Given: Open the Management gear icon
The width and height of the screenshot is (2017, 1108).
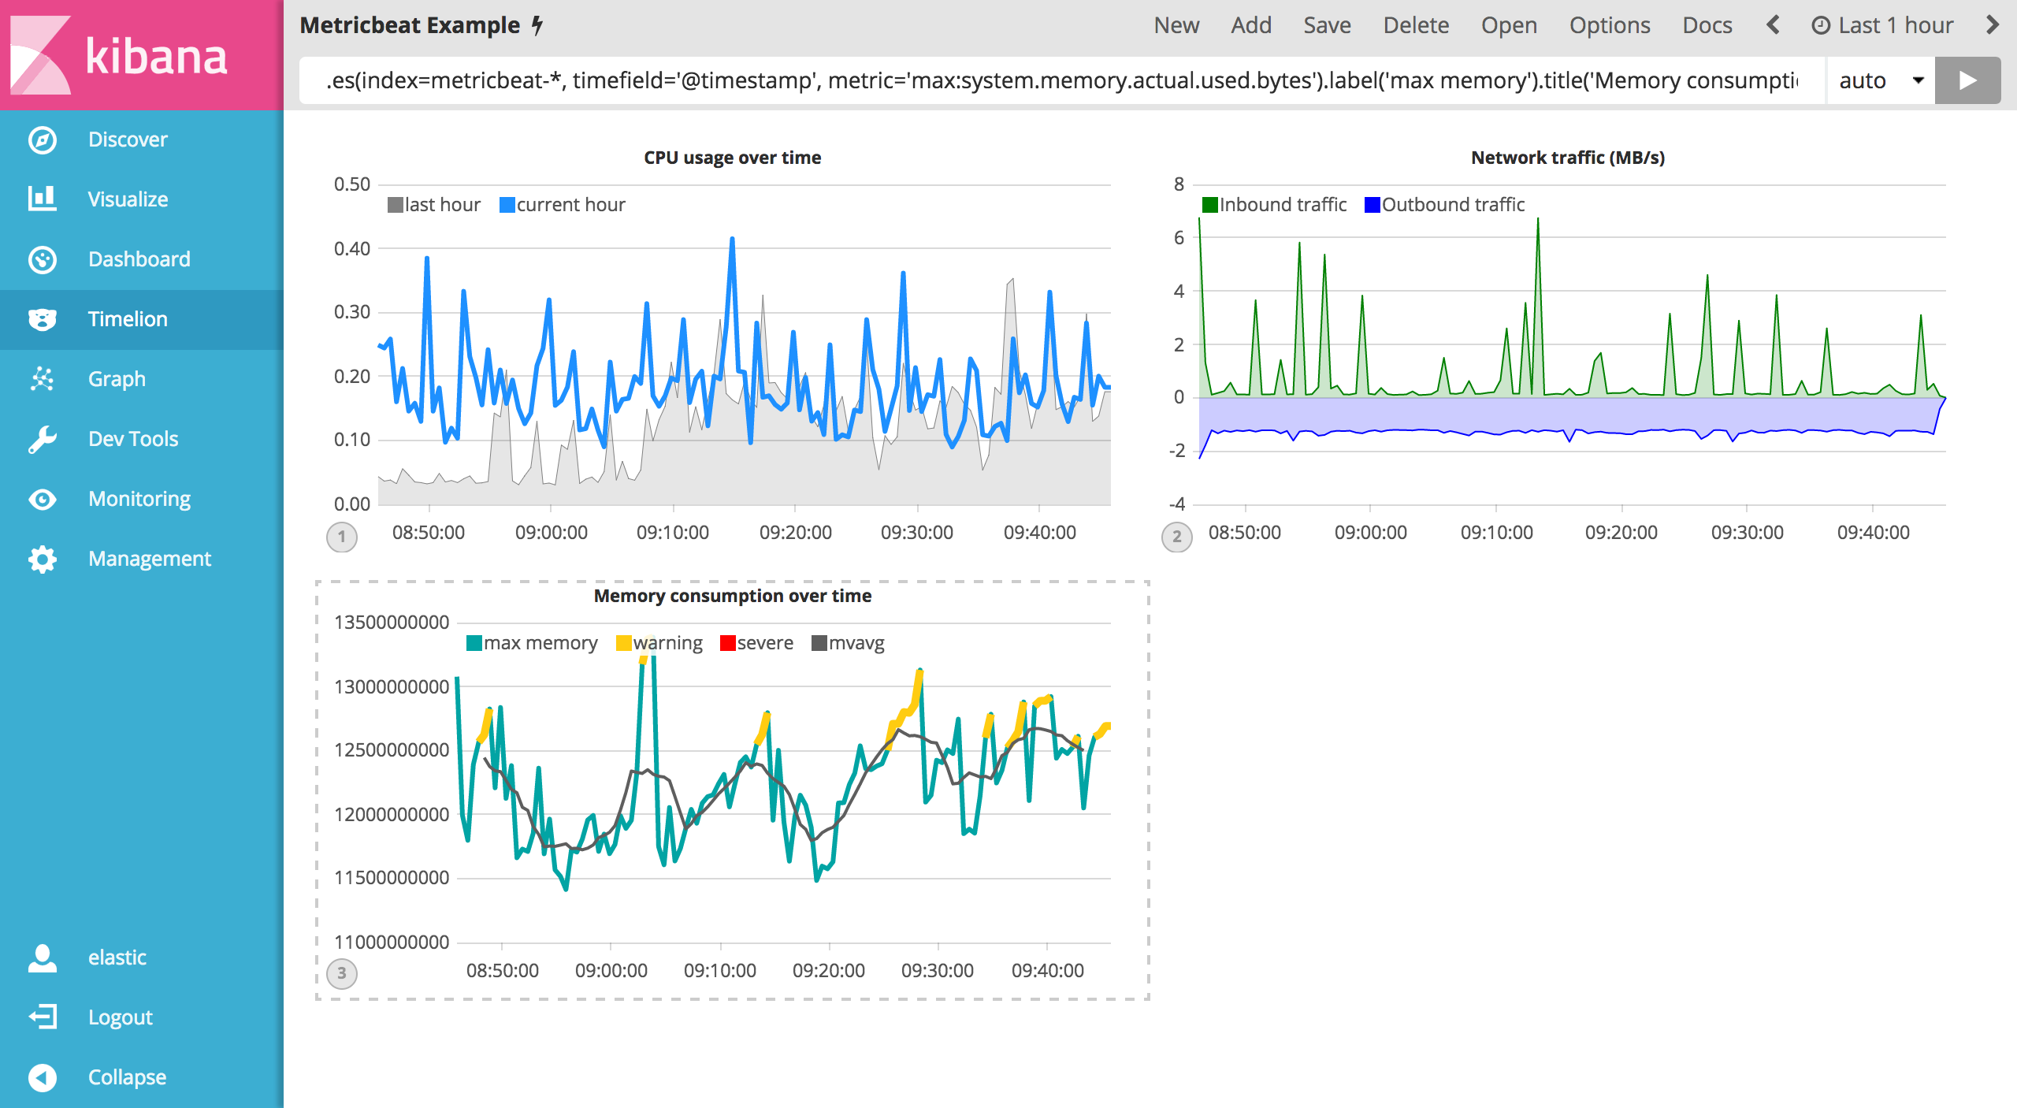Looking at the screenshot, I should click(43, 559).
